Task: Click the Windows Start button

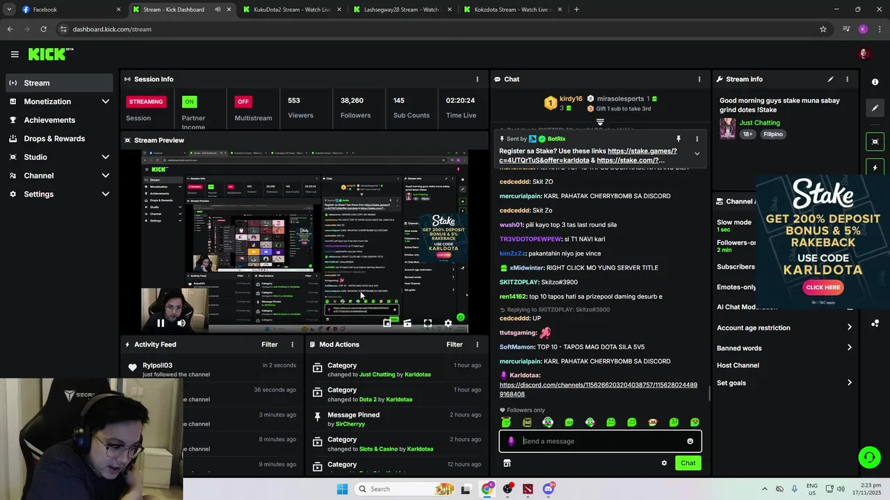Action: pos(342,489)
